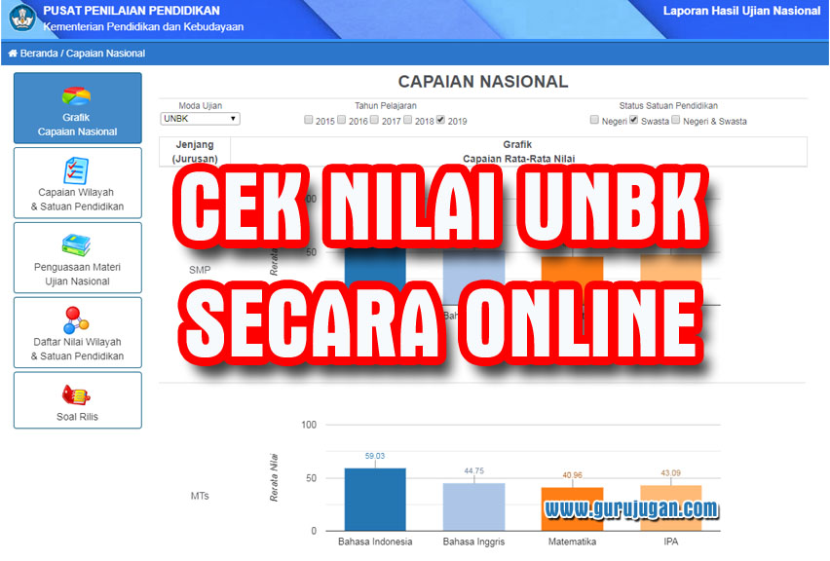Select Penguasaan Materi Ujian Nasional menu
The width and height of the screenshot is (830, 561).
pos(77,258)
